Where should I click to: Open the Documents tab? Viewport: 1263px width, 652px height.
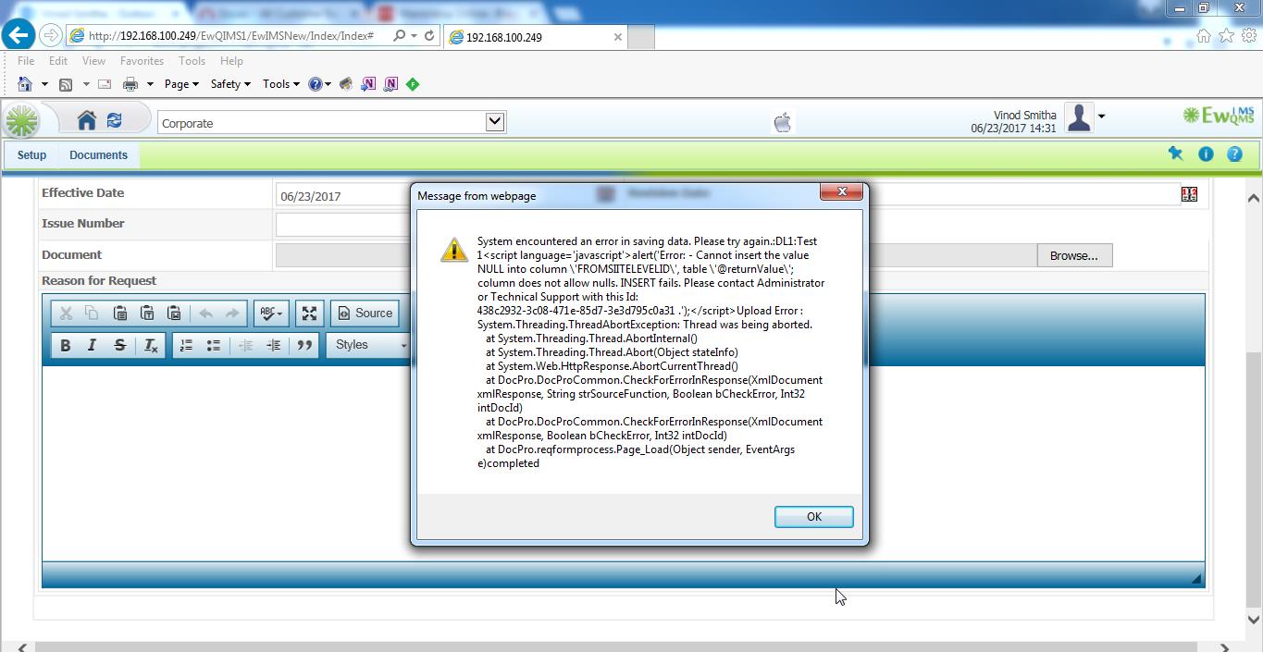coord(98,155)
